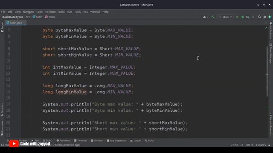Open the Refactor menu

tap(50, 12)
